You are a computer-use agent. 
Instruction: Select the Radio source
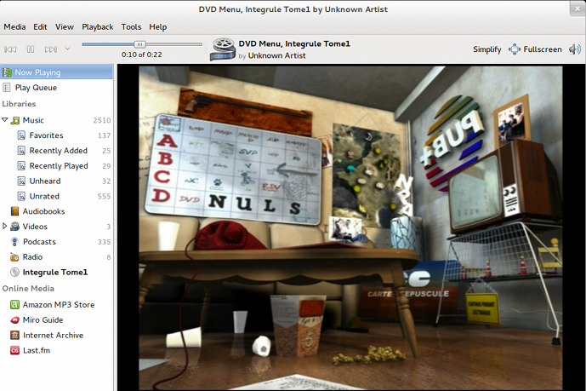32,257
